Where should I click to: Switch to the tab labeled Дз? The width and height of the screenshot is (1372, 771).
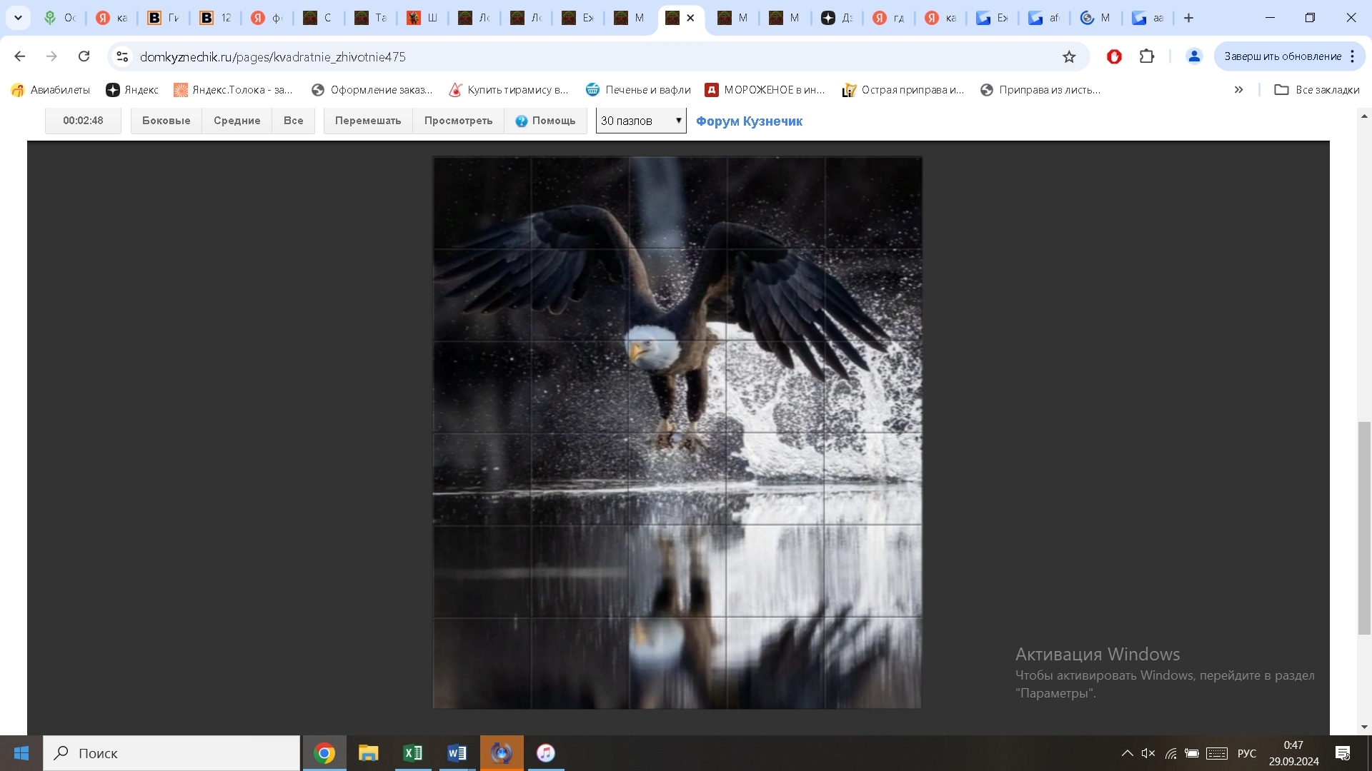point(837,18)
